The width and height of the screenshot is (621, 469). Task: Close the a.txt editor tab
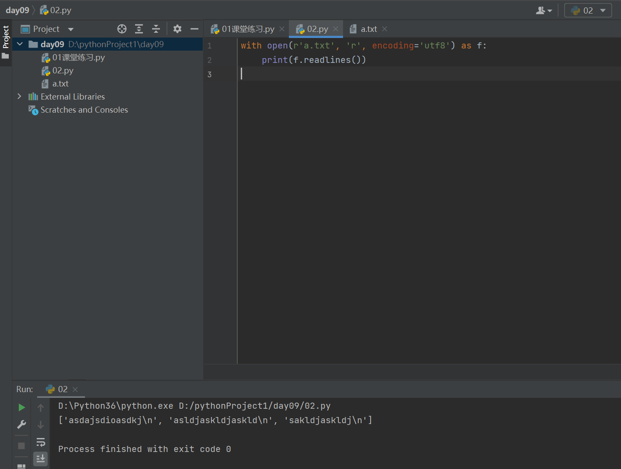385,29
